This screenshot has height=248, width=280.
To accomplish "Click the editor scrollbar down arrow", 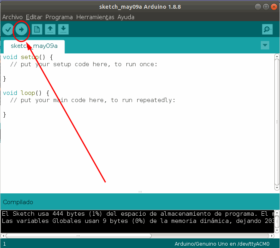I will coord(277,187).
